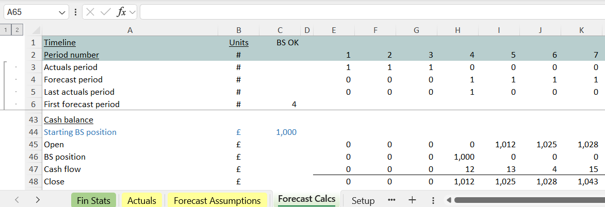Click the Enter checkmark in formula bar
Screen dimensions: 605x207
106,12
